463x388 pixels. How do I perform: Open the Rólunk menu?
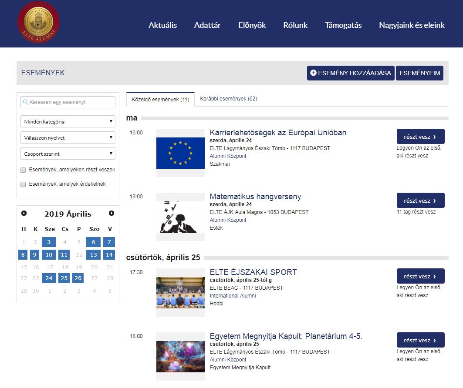pos(295,25)
